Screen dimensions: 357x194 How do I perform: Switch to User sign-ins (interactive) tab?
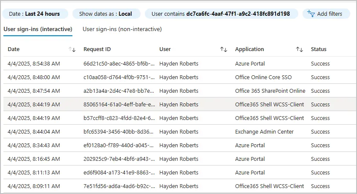38,29
